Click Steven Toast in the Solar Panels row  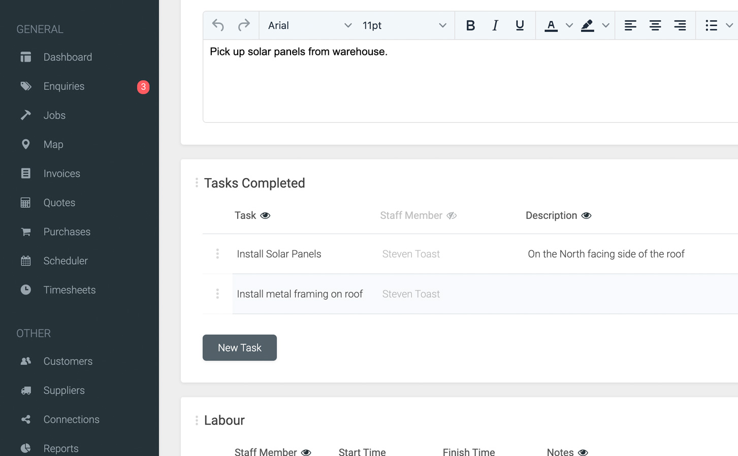pyautogui.click(x=411, y=254)
